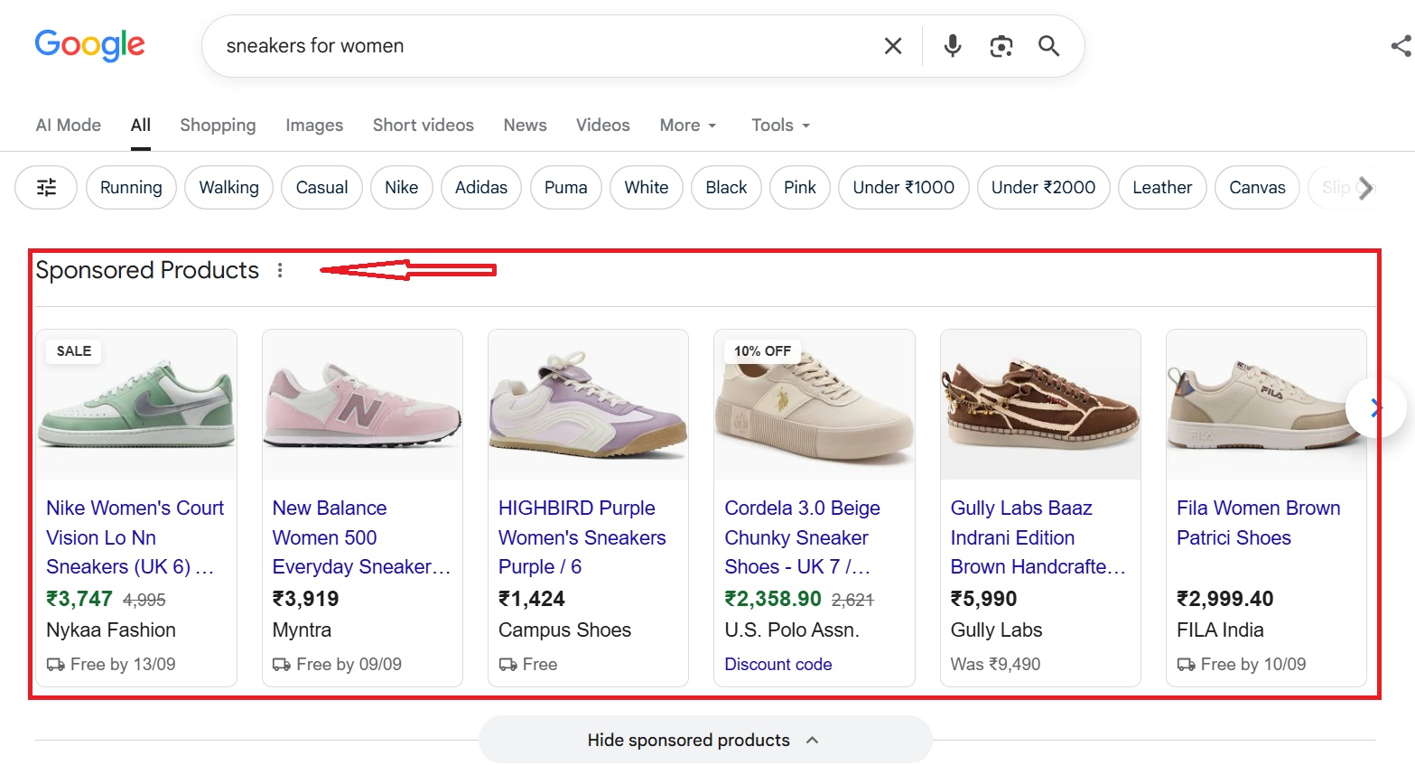The width and height of the screenshot is (1415, 765).
Task: Click the FILA India seller name
Action: [1220, 630]
